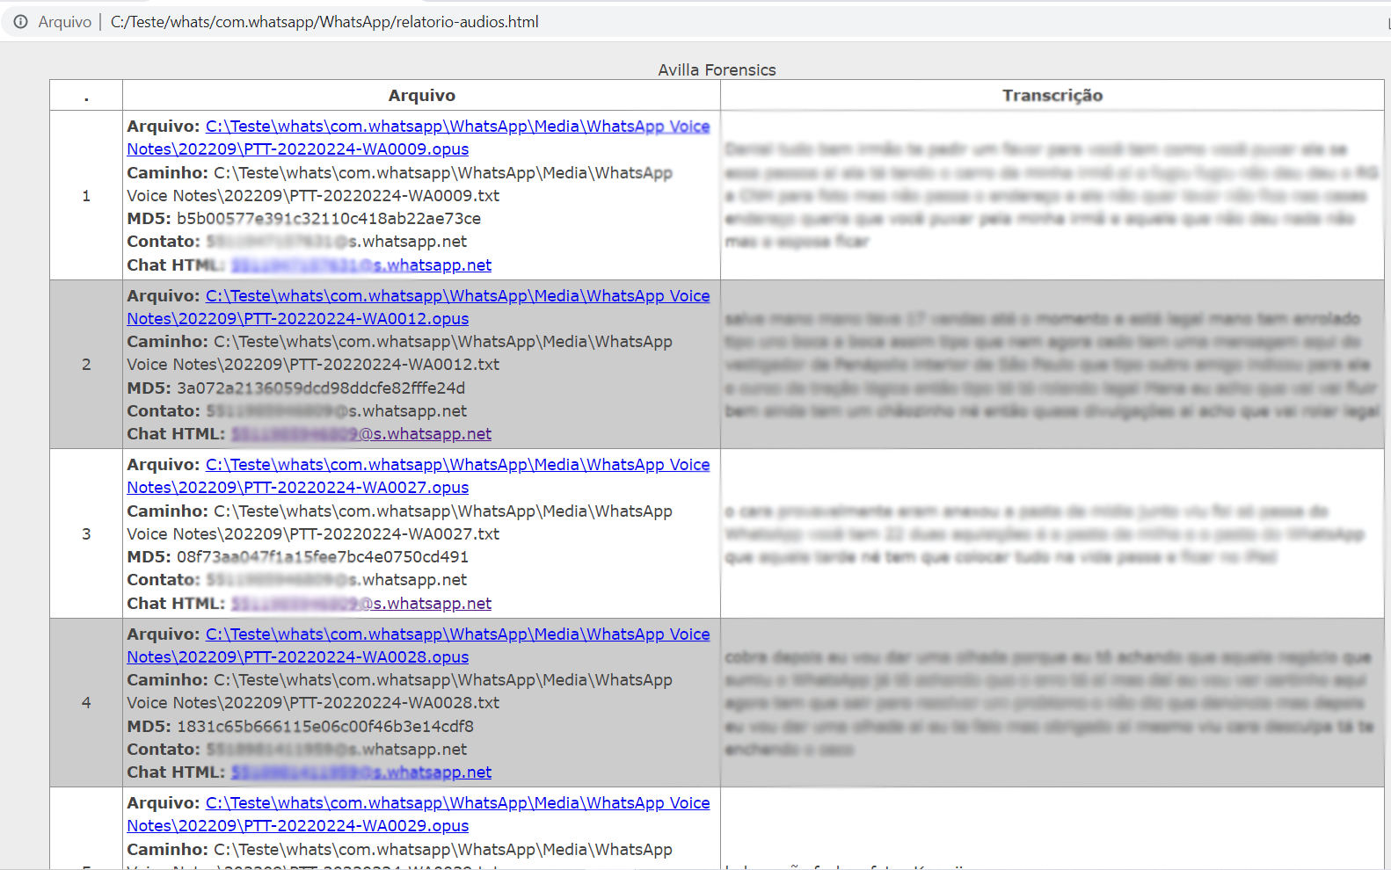Viewport: 1391px width, 870px height.
Task: Select MD5 hash b5b00577e391c32110c418ab22ae73ce
Action: [x=329, y=219]
